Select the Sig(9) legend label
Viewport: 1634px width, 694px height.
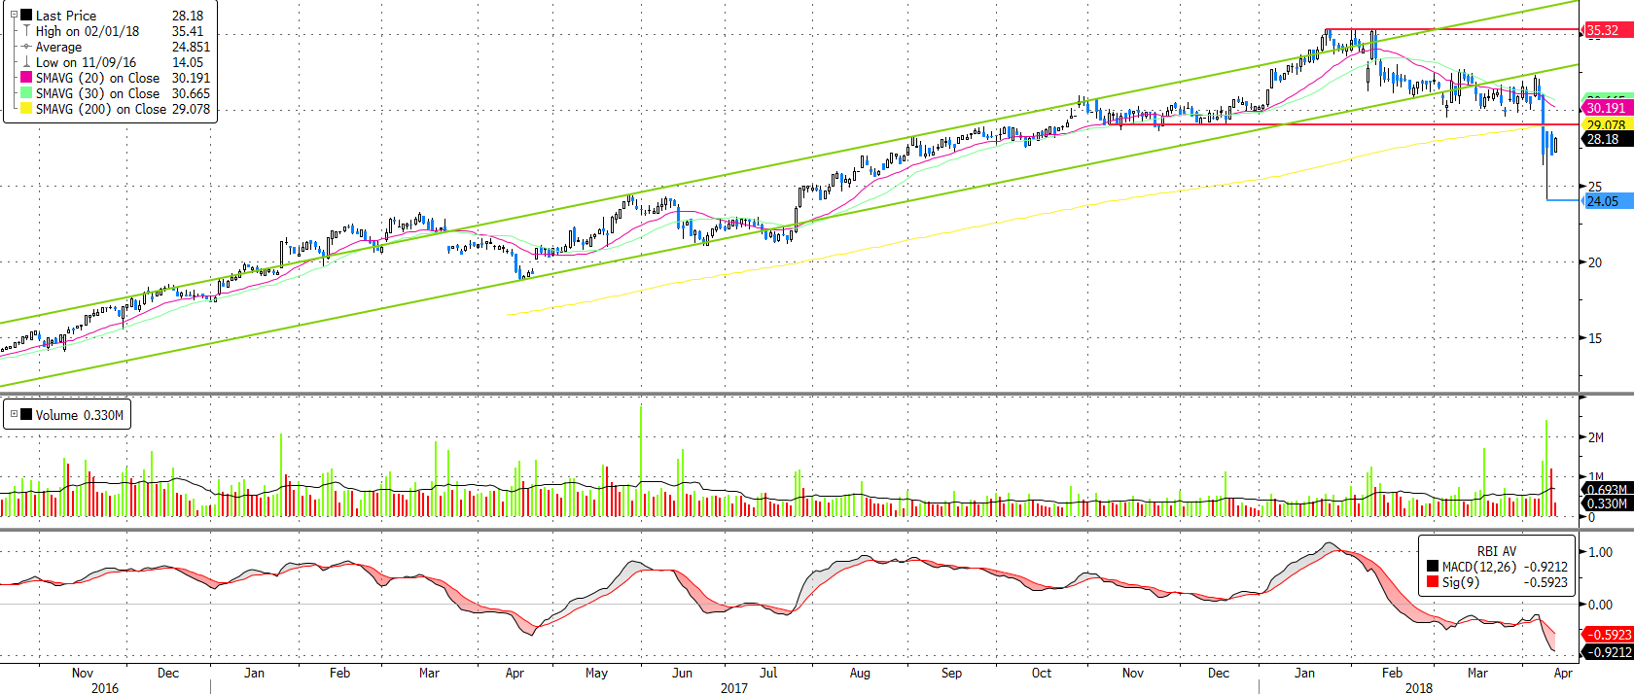pos(1460,582)
